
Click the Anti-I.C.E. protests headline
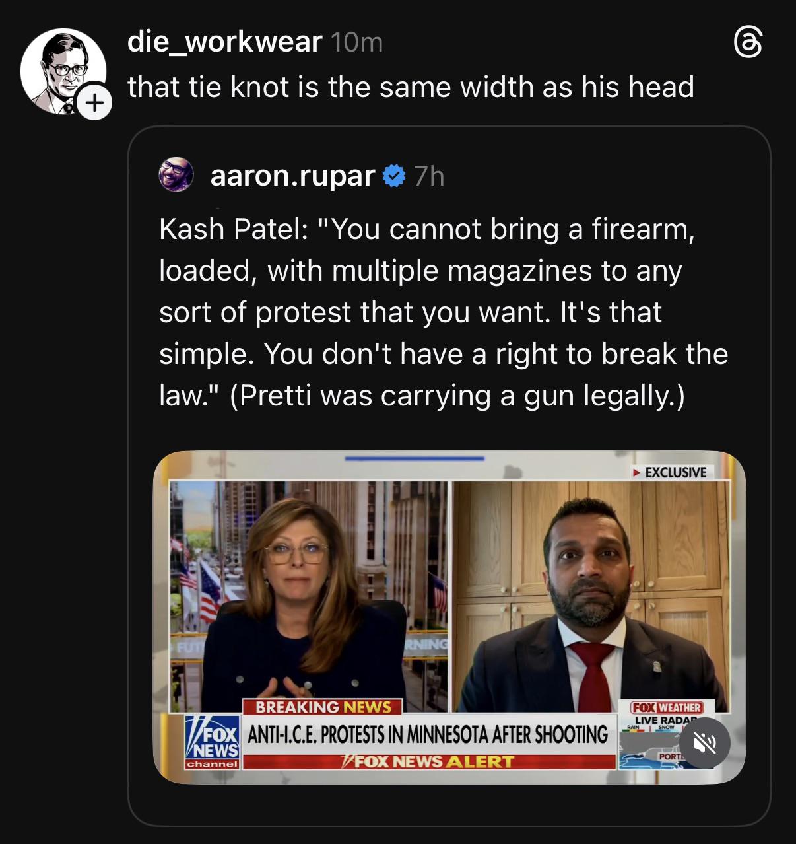click(x=428, y=734)
